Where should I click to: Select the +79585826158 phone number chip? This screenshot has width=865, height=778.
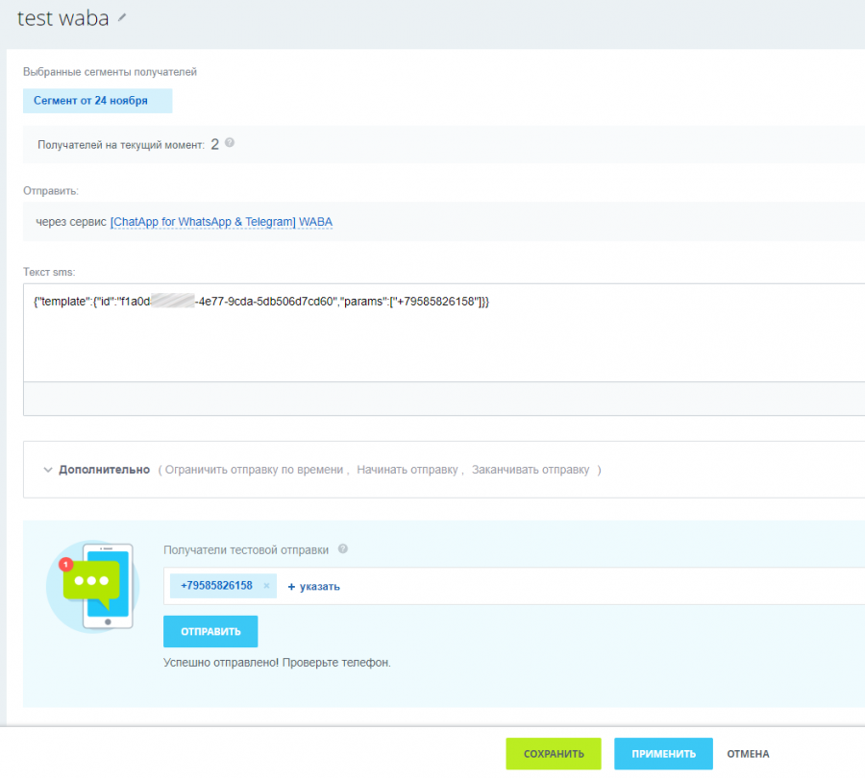point(216,586)
